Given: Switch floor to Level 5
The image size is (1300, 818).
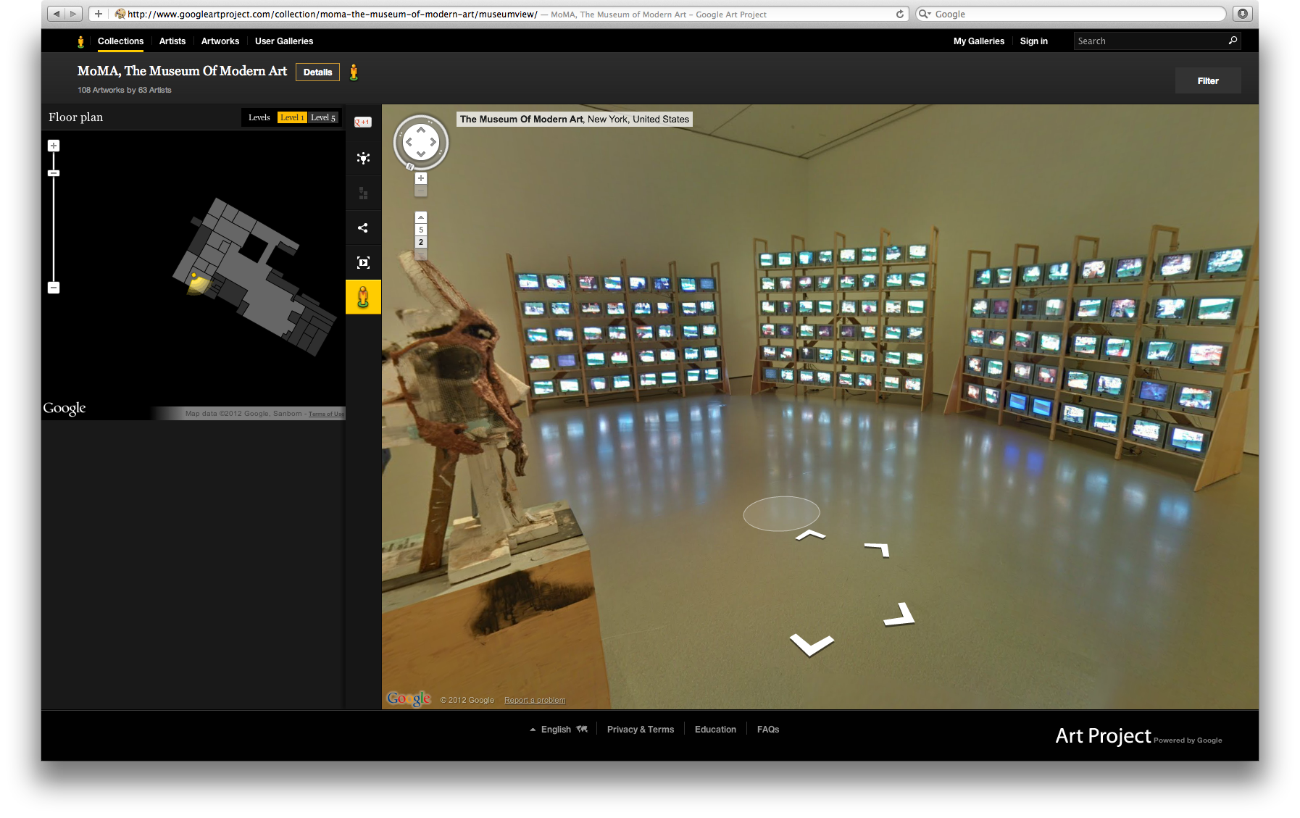Looking at the screenshot, I should tap(324, 117).
